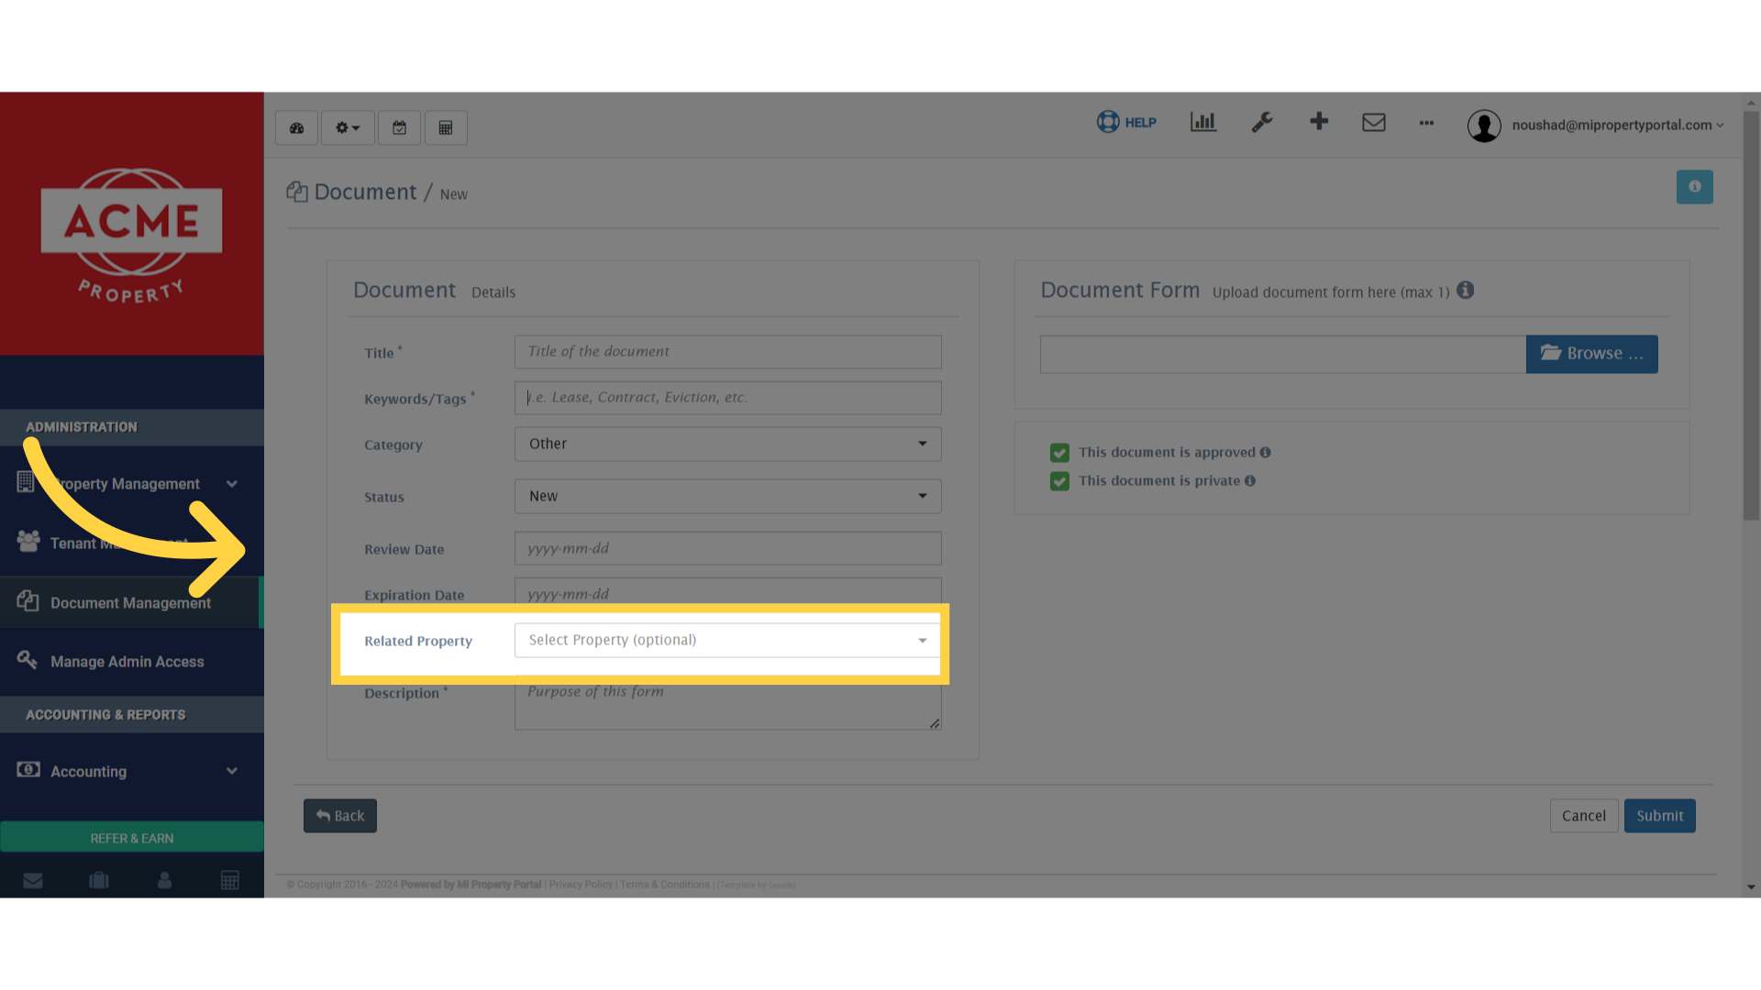
Task: Focus the Expiration Date field
Action: point(728,592)
